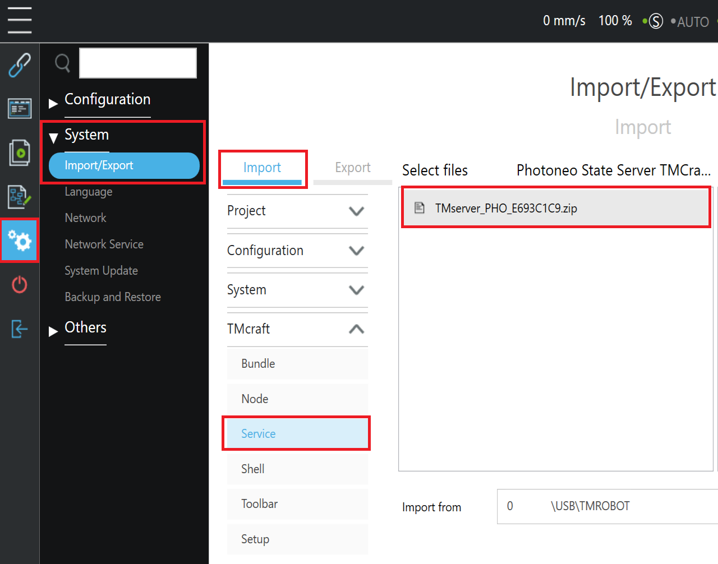Screen dimensions: 718x564
Task: Click the logout arrow icon
Action: [x=20, y=329]
